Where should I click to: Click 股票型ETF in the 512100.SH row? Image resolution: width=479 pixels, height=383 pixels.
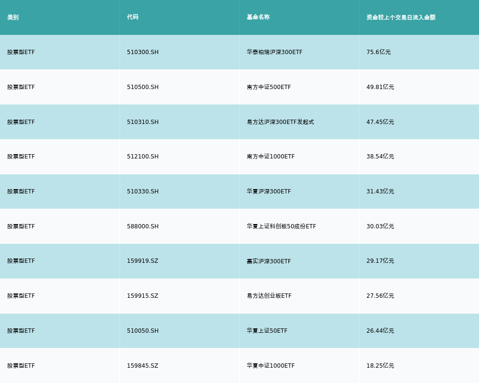pos(21,157)
